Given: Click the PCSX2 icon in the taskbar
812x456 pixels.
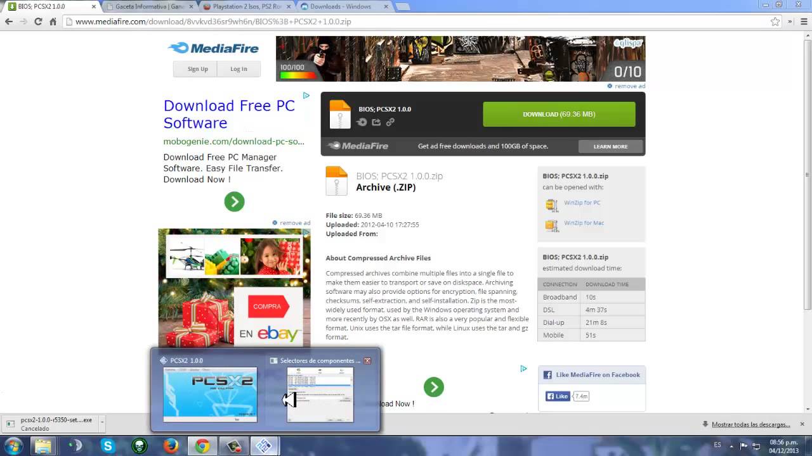Looking at the screenshot, I should point(265,446).
